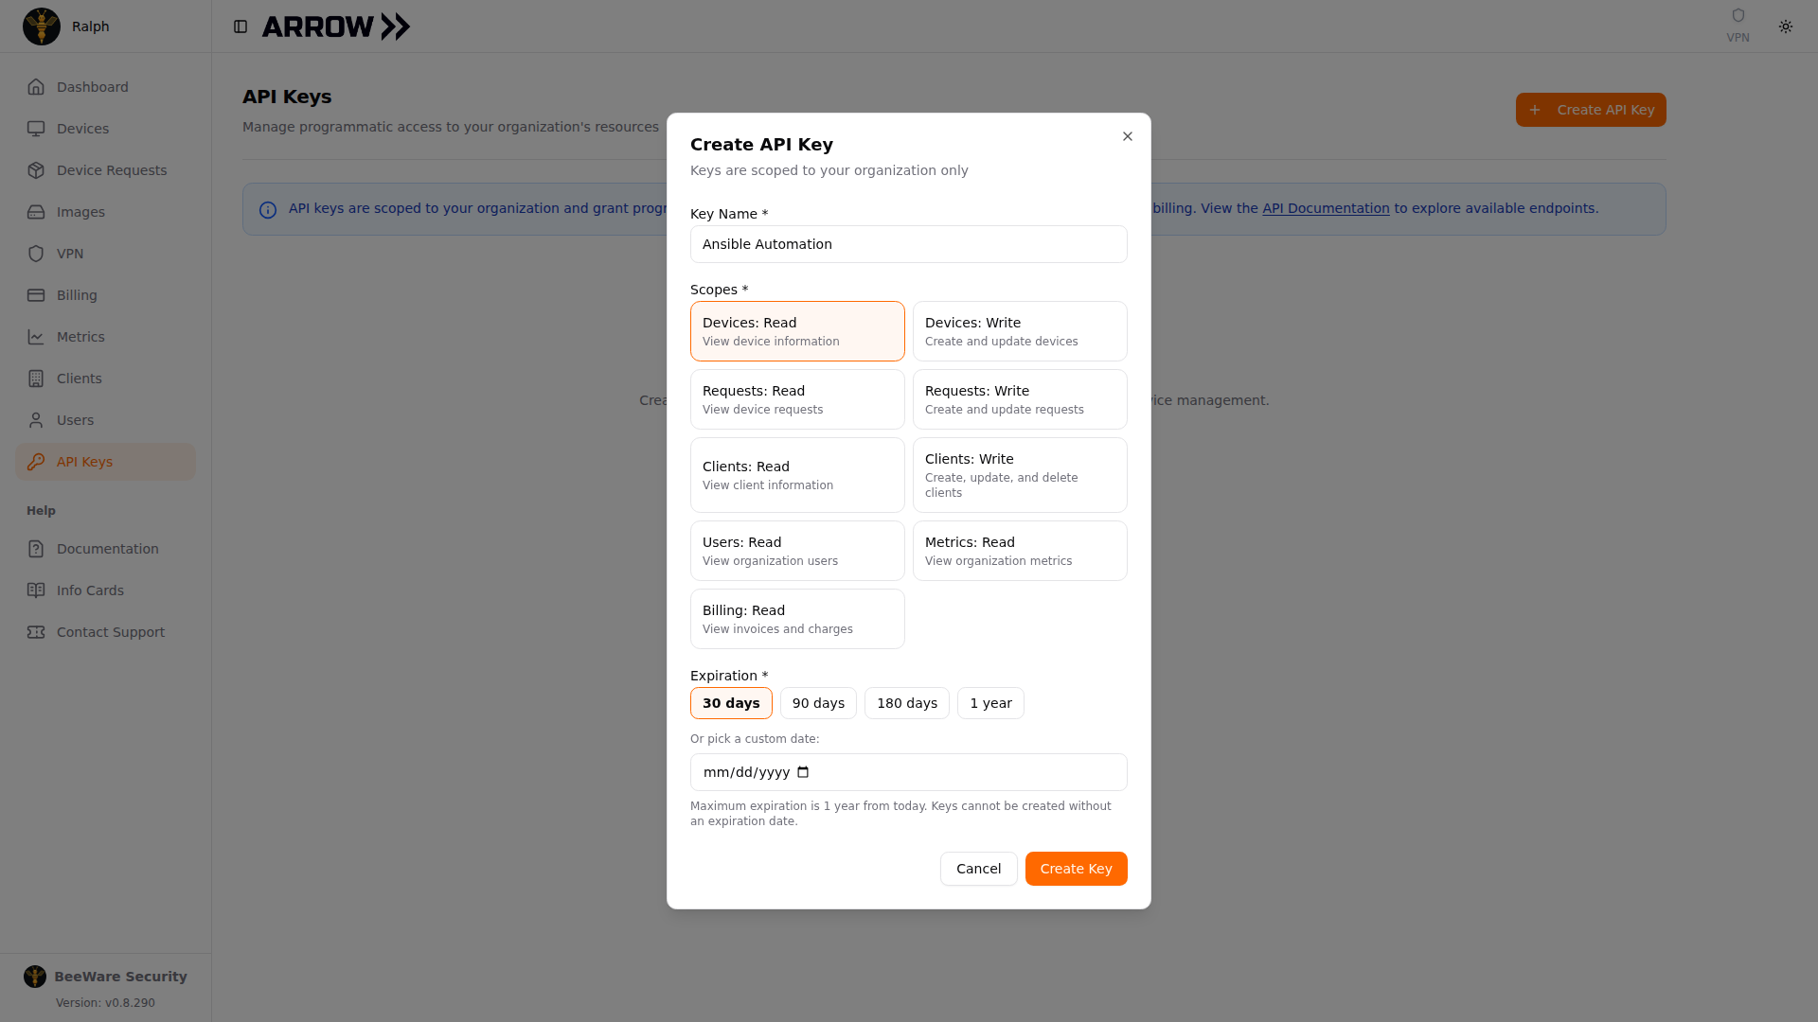
Task: Enable the Billing: Read scope
Action: (797, 619)
